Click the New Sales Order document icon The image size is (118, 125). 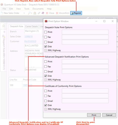(x=1, y=13)
